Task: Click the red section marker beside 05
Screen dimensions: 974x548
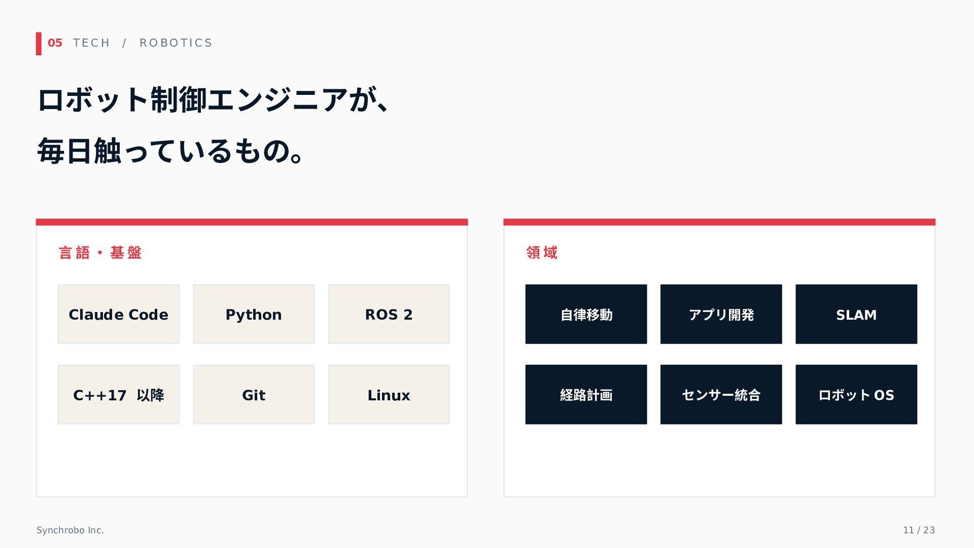Action: click(39, 44)
